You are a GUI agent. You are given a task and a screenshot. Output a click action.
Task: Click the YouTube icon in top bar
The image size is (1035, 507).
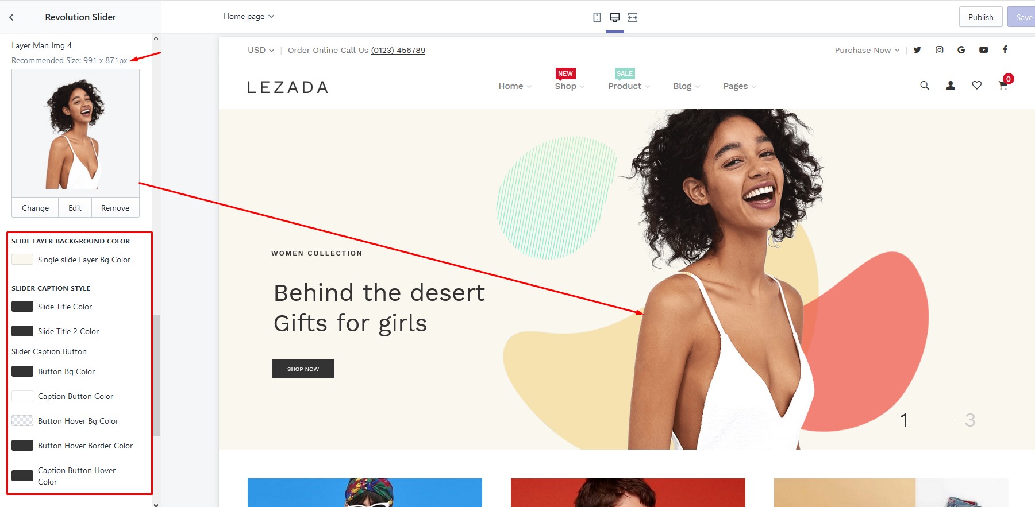(x=984, y=50)
